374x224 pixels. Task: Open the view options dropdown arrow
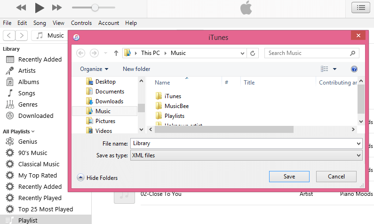tap(334, 69)
